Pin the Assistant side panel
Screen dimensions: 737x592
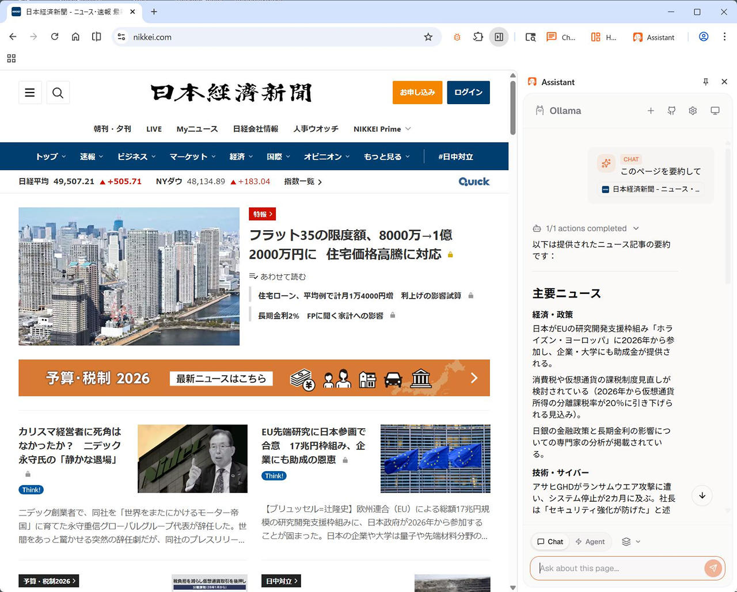(705, 82)
